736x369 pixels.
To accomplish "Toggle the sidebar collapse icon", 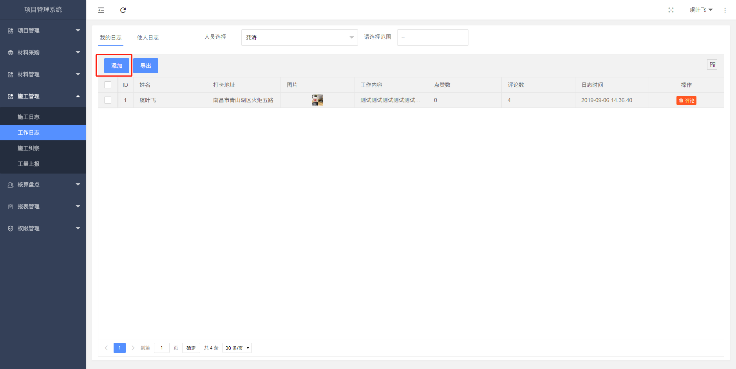I will coord(101,10).
